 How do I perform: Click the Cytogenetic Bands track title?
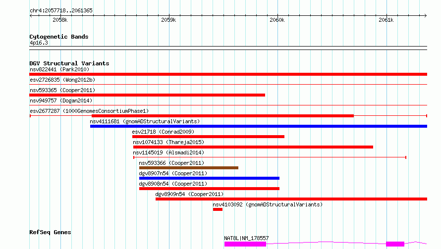[59, 37]
